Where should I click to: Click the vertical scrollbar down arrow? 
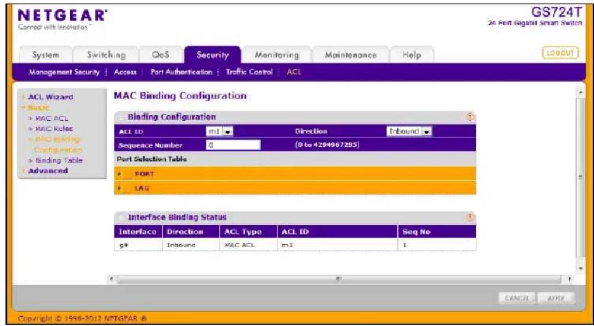click(x=580, y=269)
